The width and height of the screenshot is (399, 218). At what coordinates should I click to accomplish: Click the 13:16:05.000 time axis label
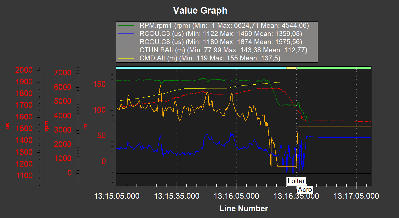pyautogui.click(x=237, y=196)
